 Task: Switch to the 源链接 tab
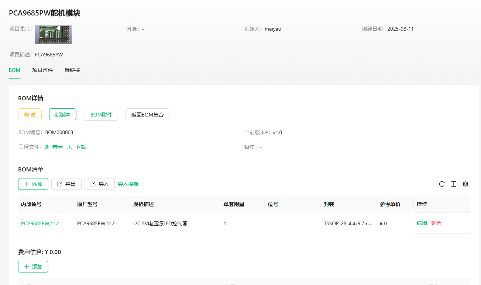pos(72,70)
